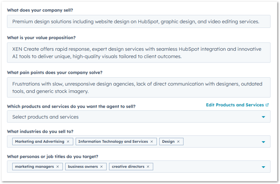The width and height of the screenshot is (280, 184).
Task: Click the 'What does your company sell' field
Action: (x=139, y=21)
